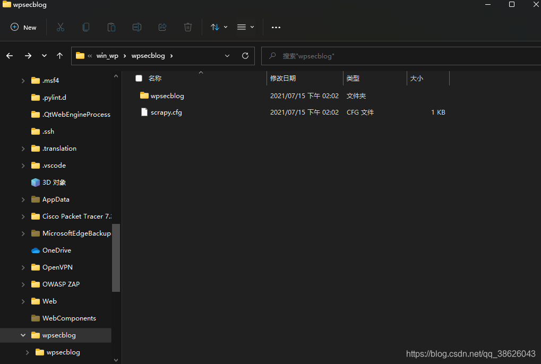Image resolution: width=541 pixels, height=364 pixels.
Task: Select OneDrive in the sidebar
Action: (57, 250)
